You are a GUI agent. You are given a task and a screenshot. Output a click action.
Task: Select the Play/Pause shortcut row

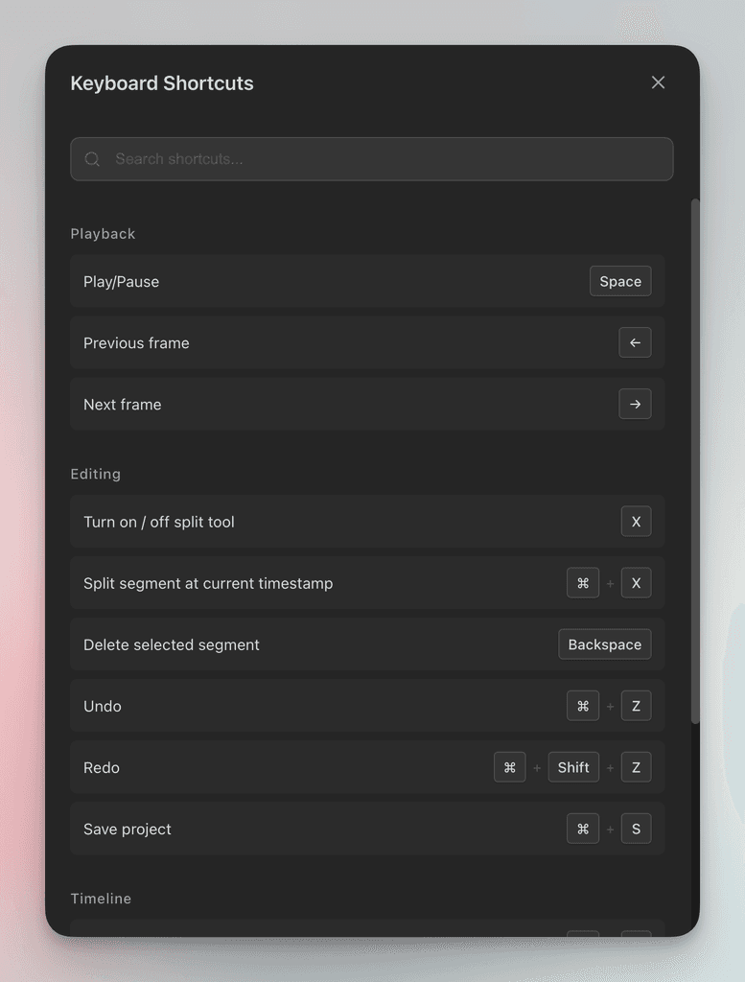coord(326,281)
